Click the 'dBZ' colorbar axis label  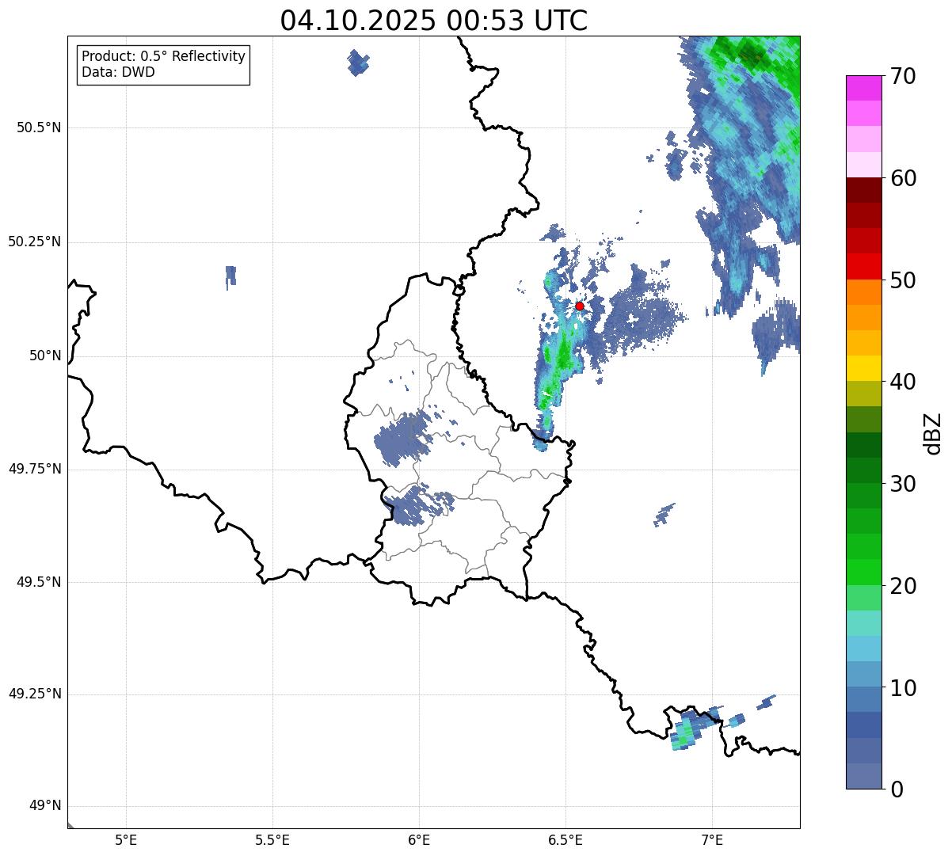click(933, 433)
